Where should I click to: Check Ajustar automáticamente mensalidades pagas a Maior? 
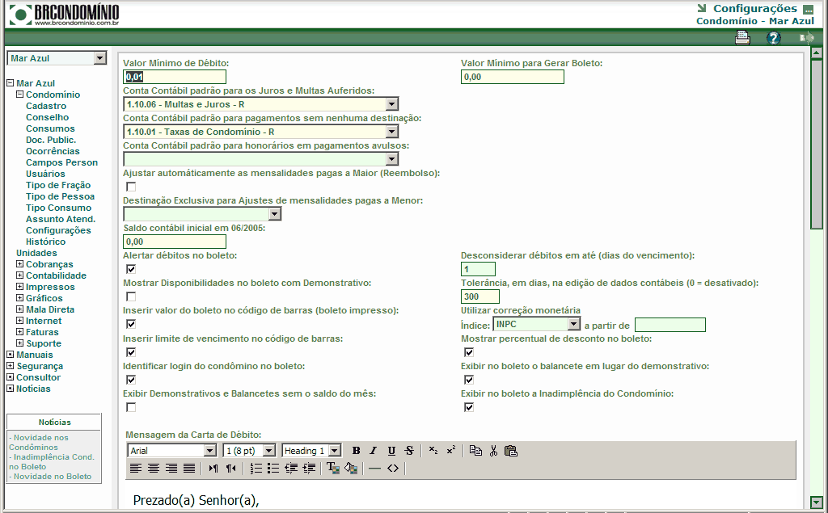coord(131,187)
